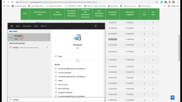The height and width of the screenshot is (102, 182).
Task: Switch to the Documents search tab
Action: click(27, 26)
